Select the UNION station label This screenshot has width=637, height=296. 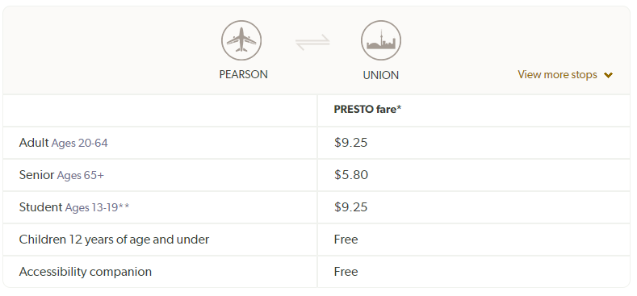380,75
